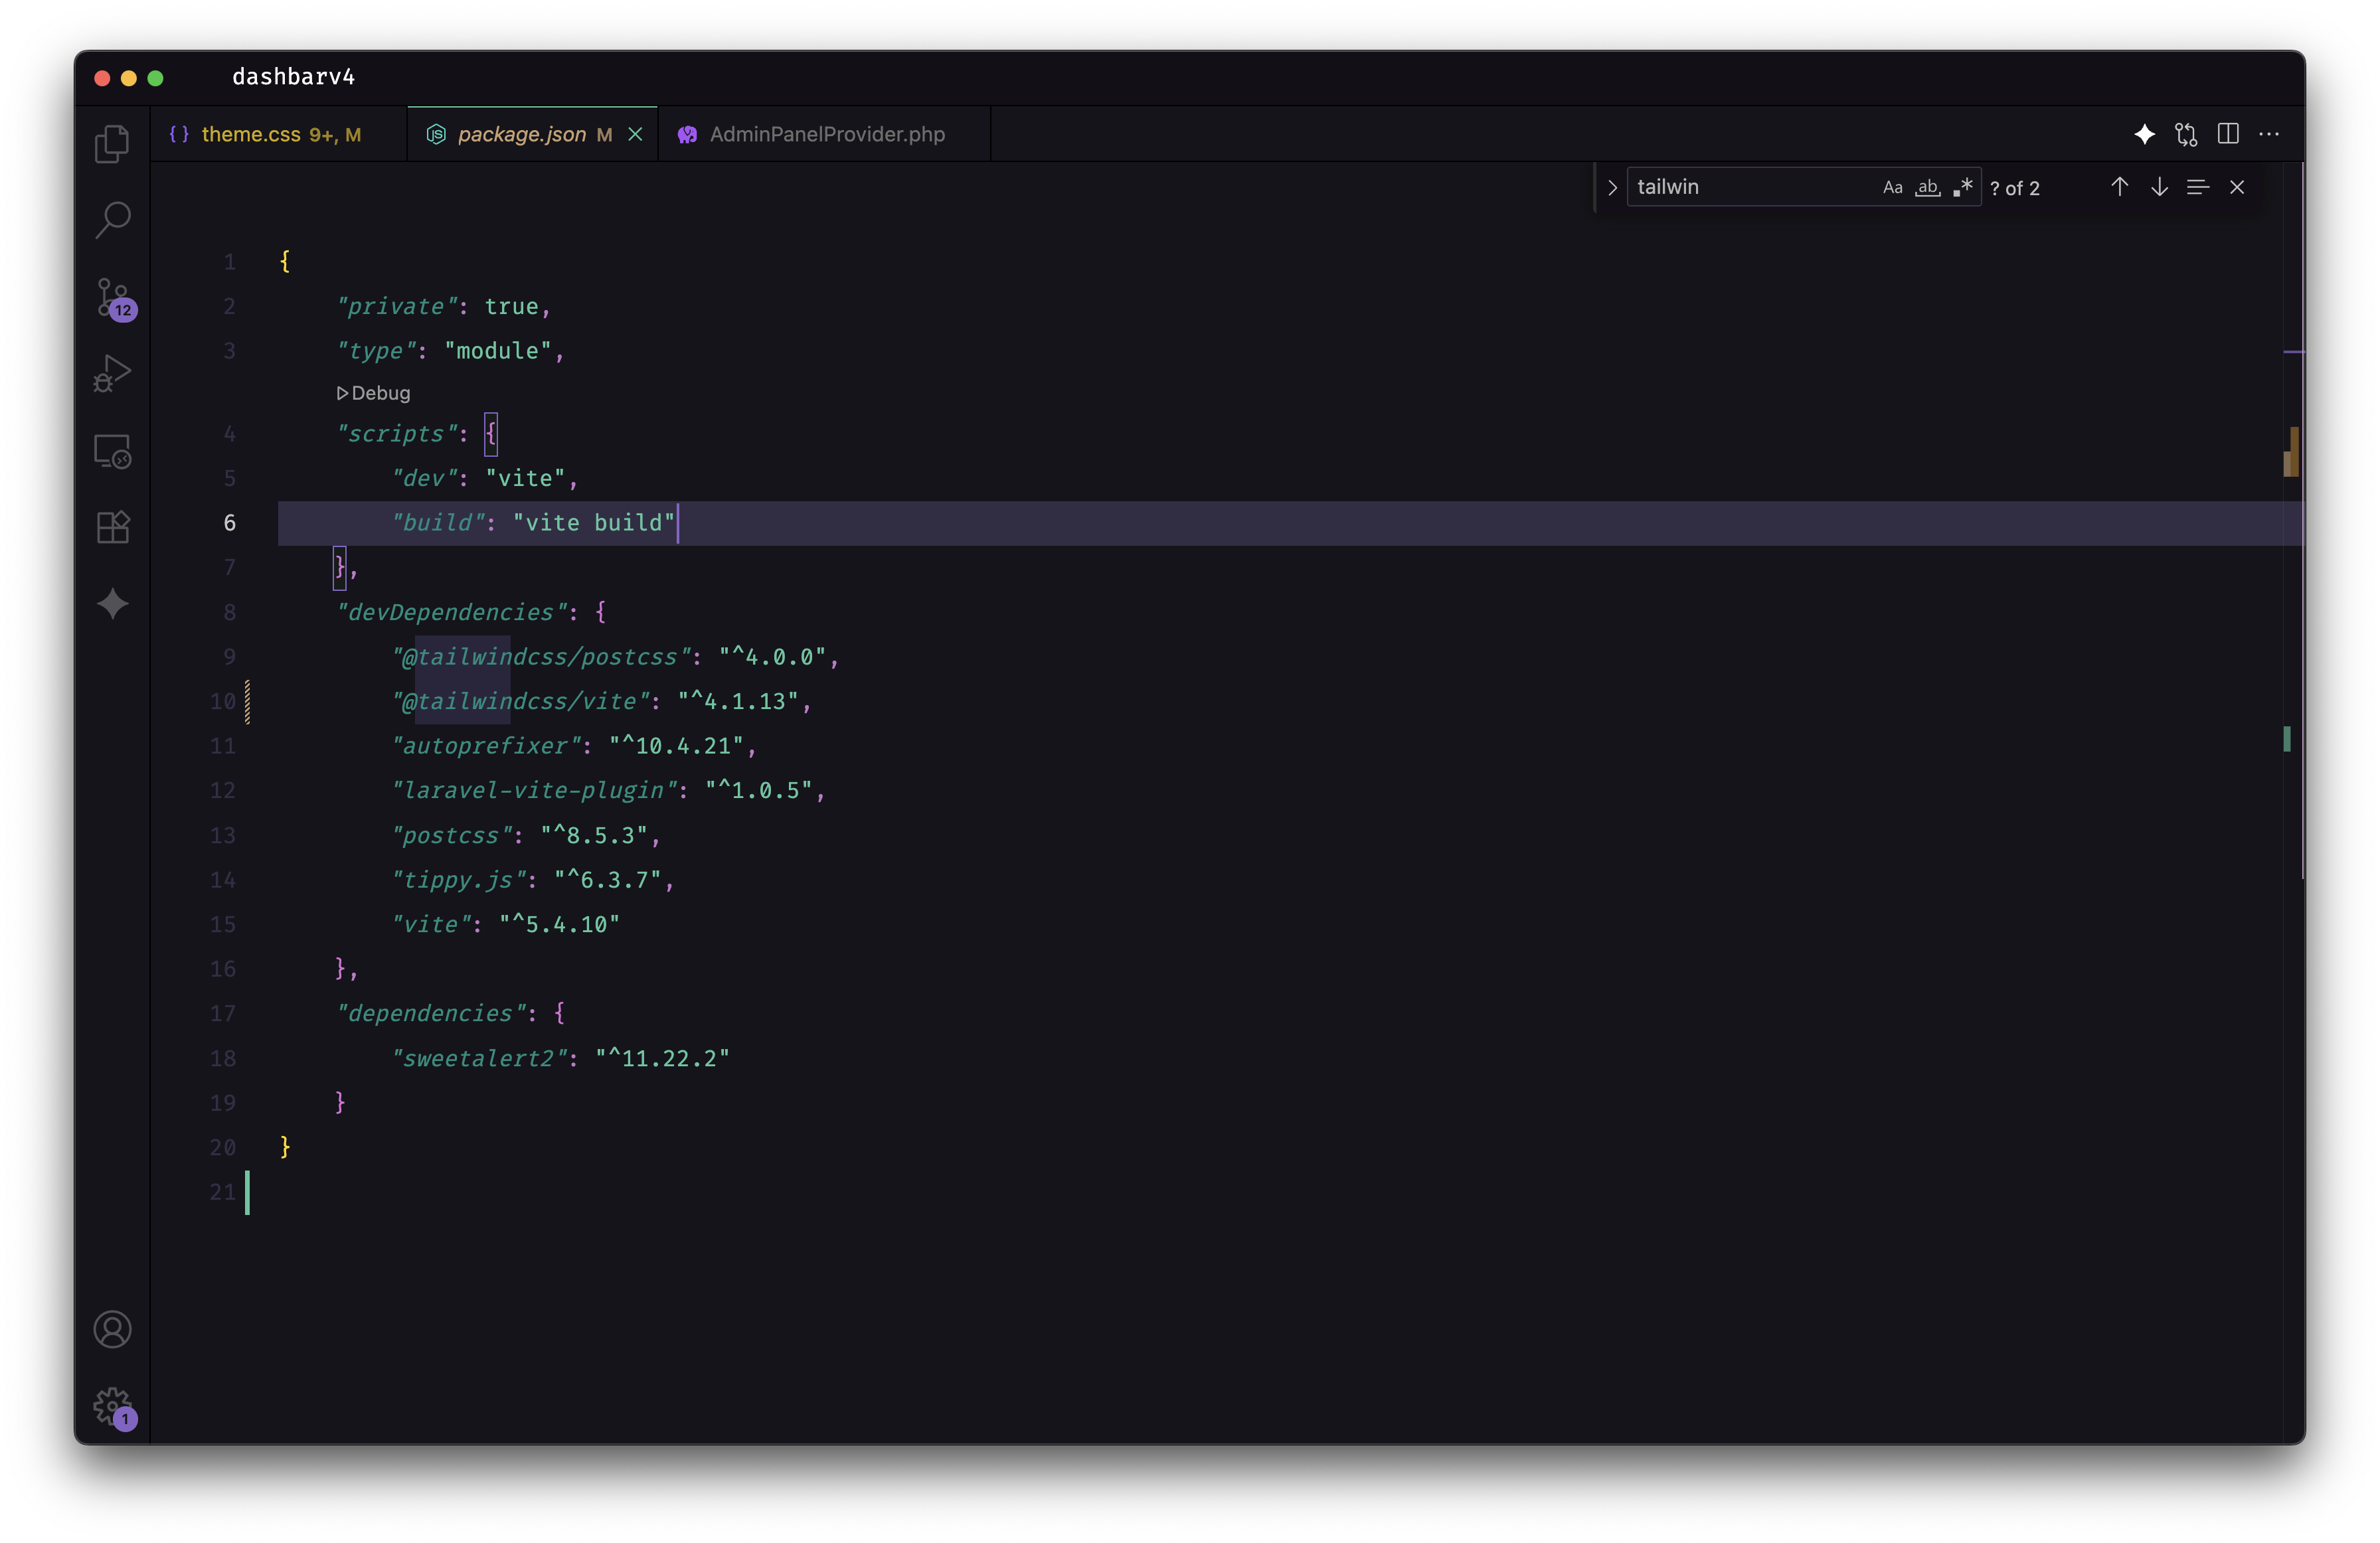Click the Debug code lens link
Viewport: 2380px width, 1543px height.
(x=374, y=393)
